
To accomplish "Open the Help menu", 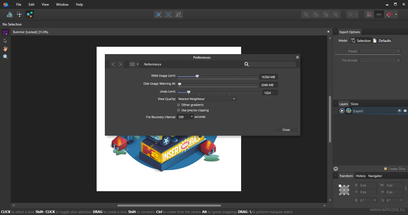I will pyautogui.click(x=79, y=5).
